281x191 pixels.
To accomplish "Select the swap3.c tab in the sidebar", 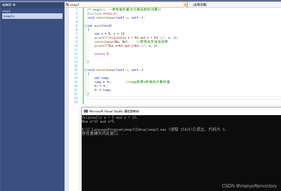I will 32,16.
